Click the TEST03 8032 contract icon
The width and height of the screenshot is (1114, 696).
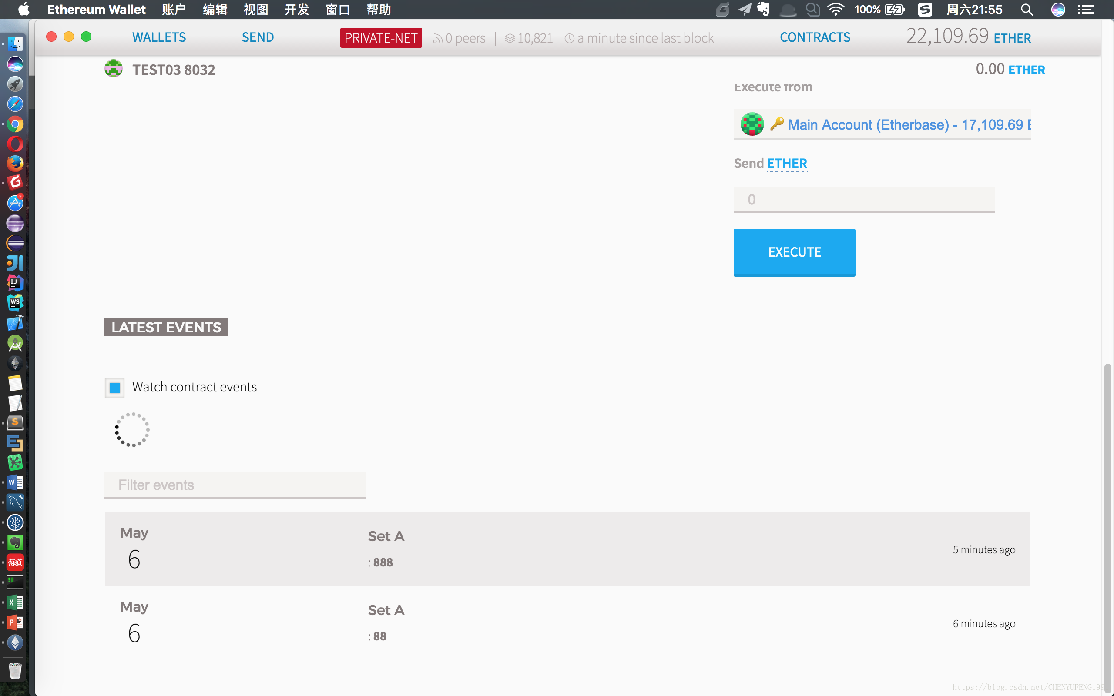coord(113,69)
